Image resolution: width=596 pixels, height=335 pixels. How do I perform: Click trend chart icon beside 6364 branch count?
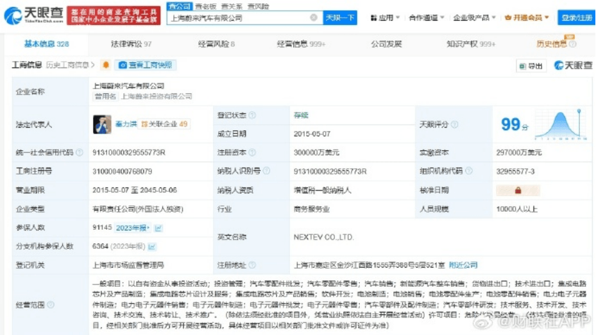click(152, 246)
